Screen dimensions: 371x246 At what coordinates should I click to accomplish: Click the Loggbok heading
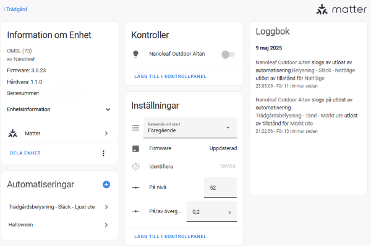point(273,32)
